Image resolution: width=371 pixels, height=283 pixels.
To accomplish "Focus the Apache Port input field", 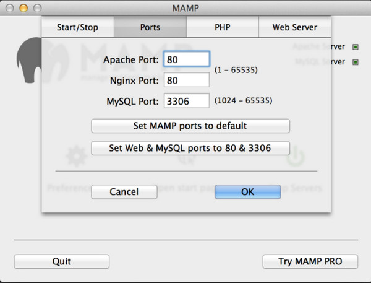I will (187, 59).
